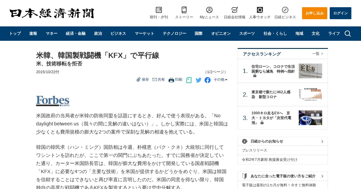Open 電子版は最初の1カ月が無料 link

pos(279,185)
